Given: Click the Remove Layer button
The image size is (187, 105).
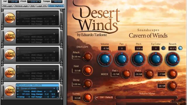Looking at the screenshot, I should click(21, 6).
